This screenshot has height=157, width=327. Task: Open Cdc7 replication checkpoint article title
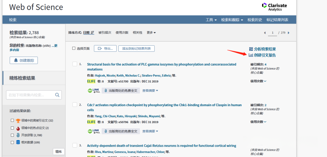coord(164,107)
